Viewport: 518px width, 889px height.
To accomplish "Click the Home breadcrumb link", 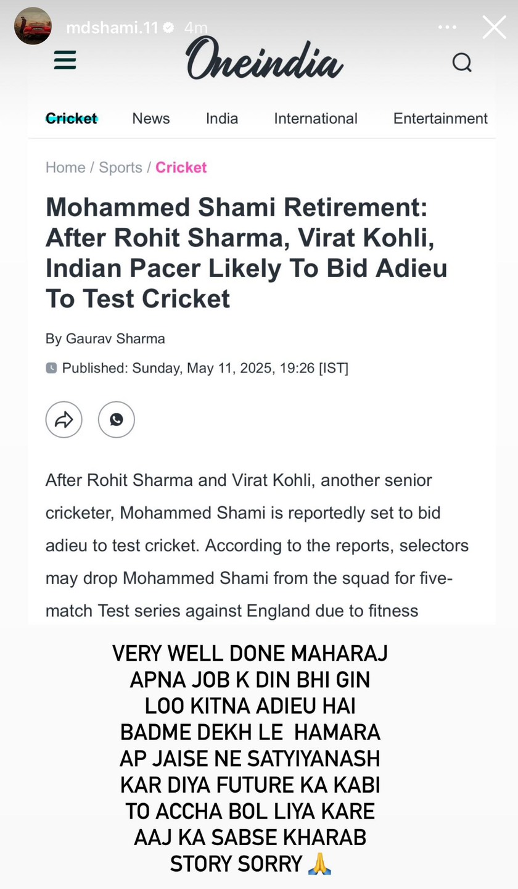I will point(65,167).
